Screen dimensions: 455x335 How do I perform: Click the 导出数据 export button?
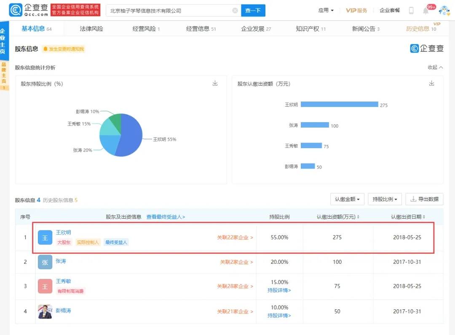click(x=424, y=199)
